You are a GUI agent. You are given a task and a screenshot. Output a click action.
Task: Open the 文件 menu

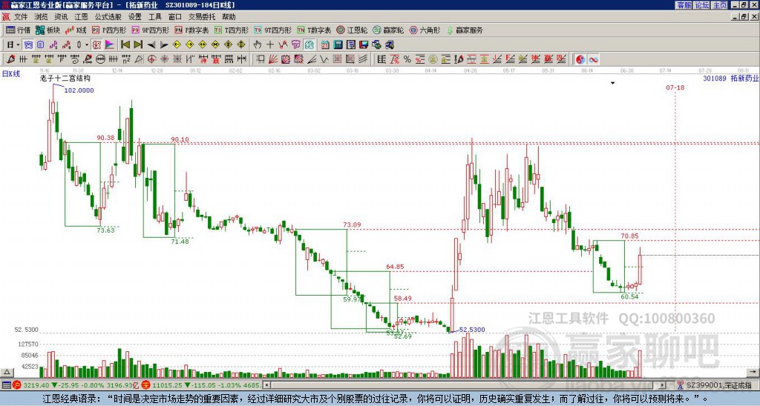(x=21, y=17)
